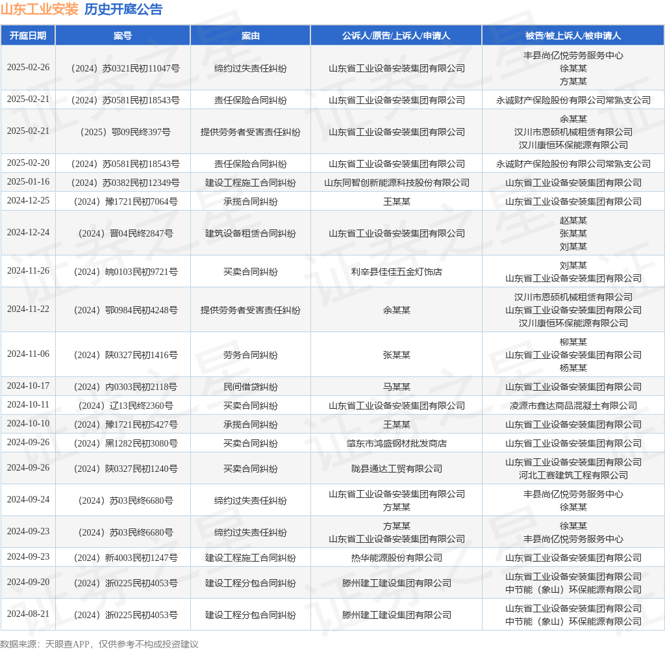Click date cell 2025-02-26

[28, 68]
